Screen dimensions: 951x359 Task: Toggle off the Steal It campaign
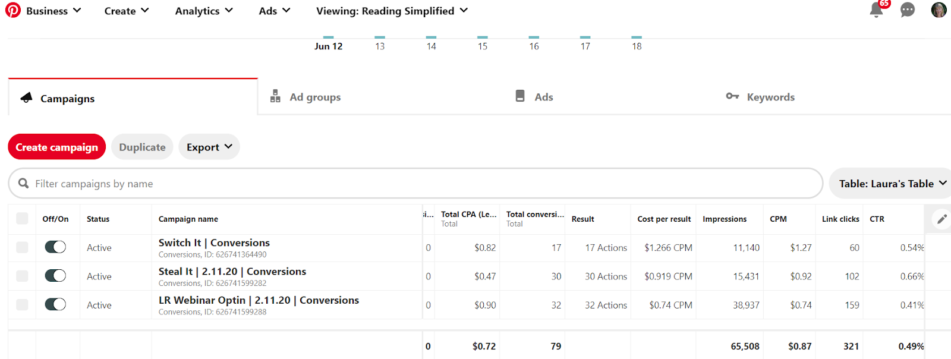tap(55, 276)
